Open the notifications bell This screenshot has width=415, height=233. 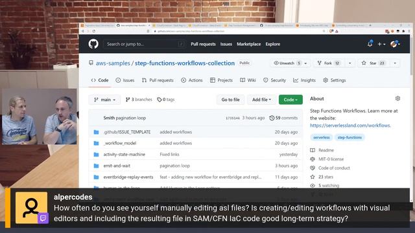tap(370, 44)
